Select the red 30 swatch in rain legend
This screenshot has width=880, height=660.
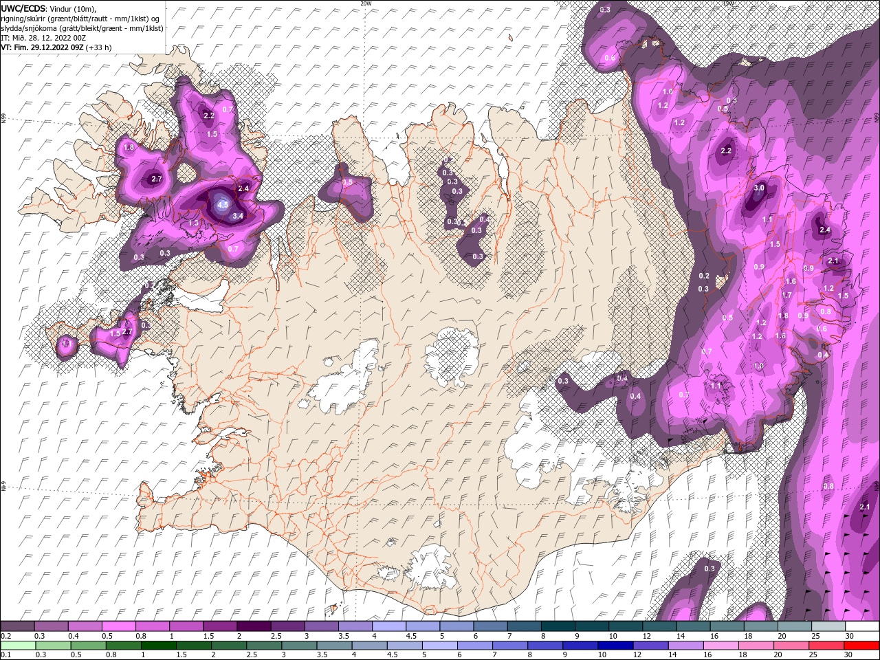click(862, 646)
